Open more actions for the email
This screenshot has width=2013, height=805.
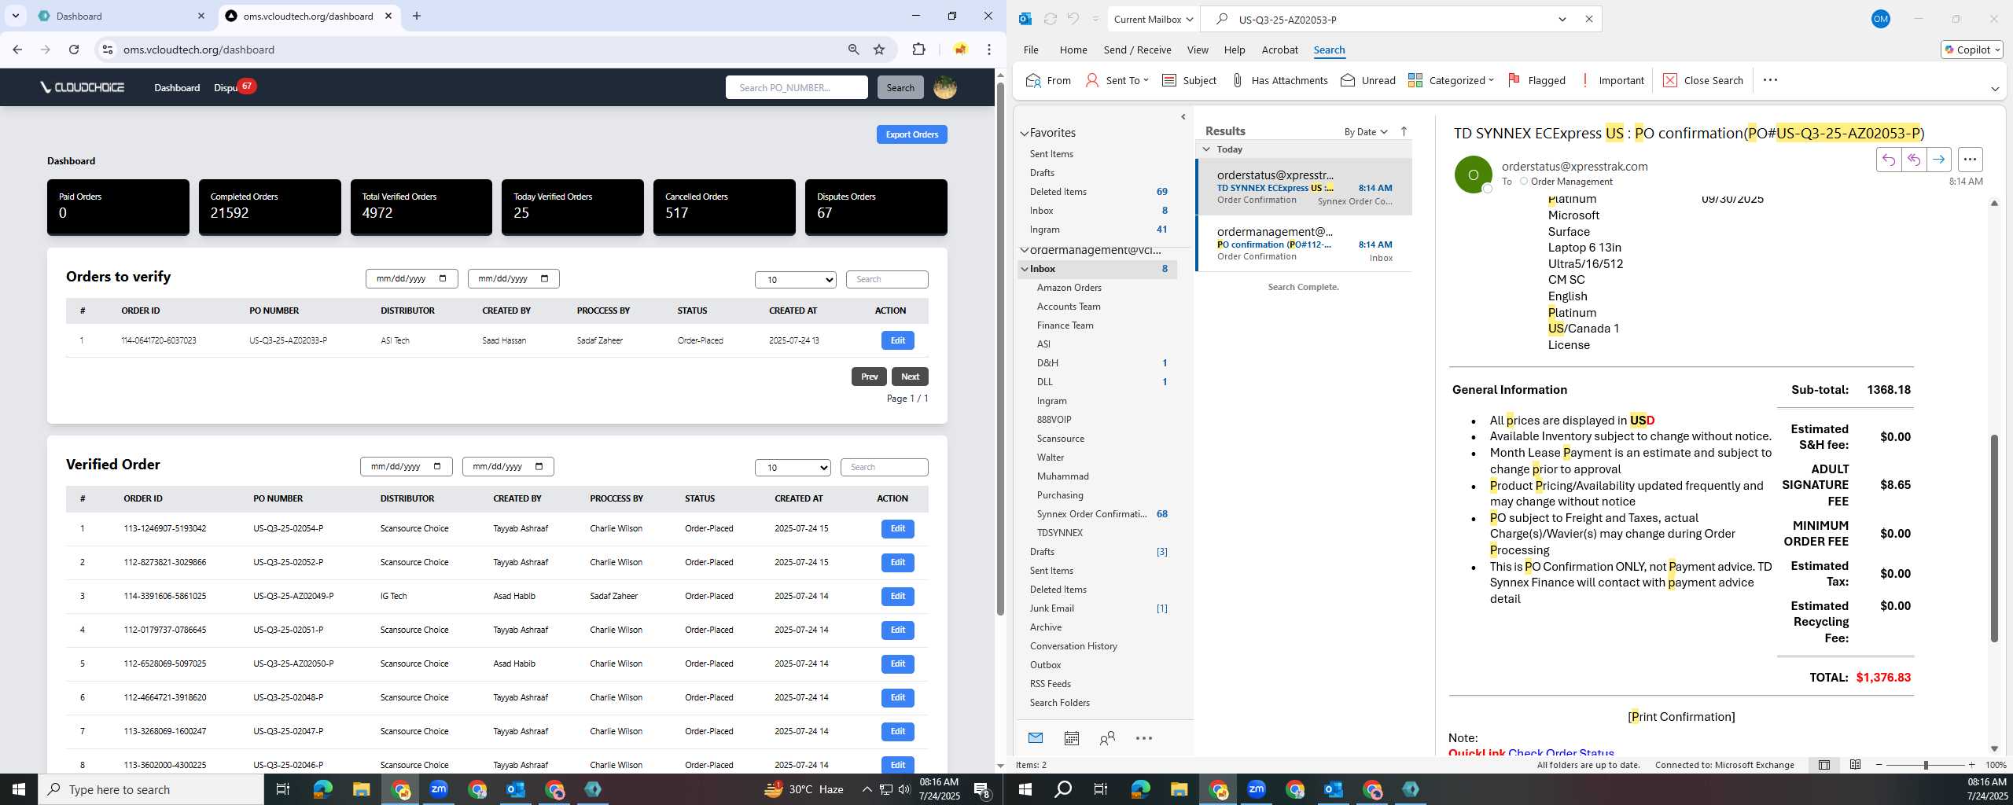[x=1970, y=160]
